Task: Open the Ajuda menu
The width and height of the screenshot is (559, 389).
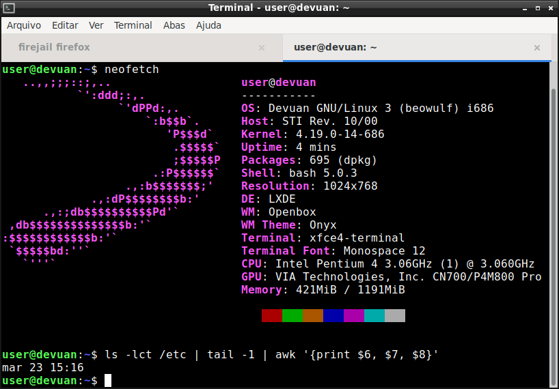Action: [x=208, y=25]
